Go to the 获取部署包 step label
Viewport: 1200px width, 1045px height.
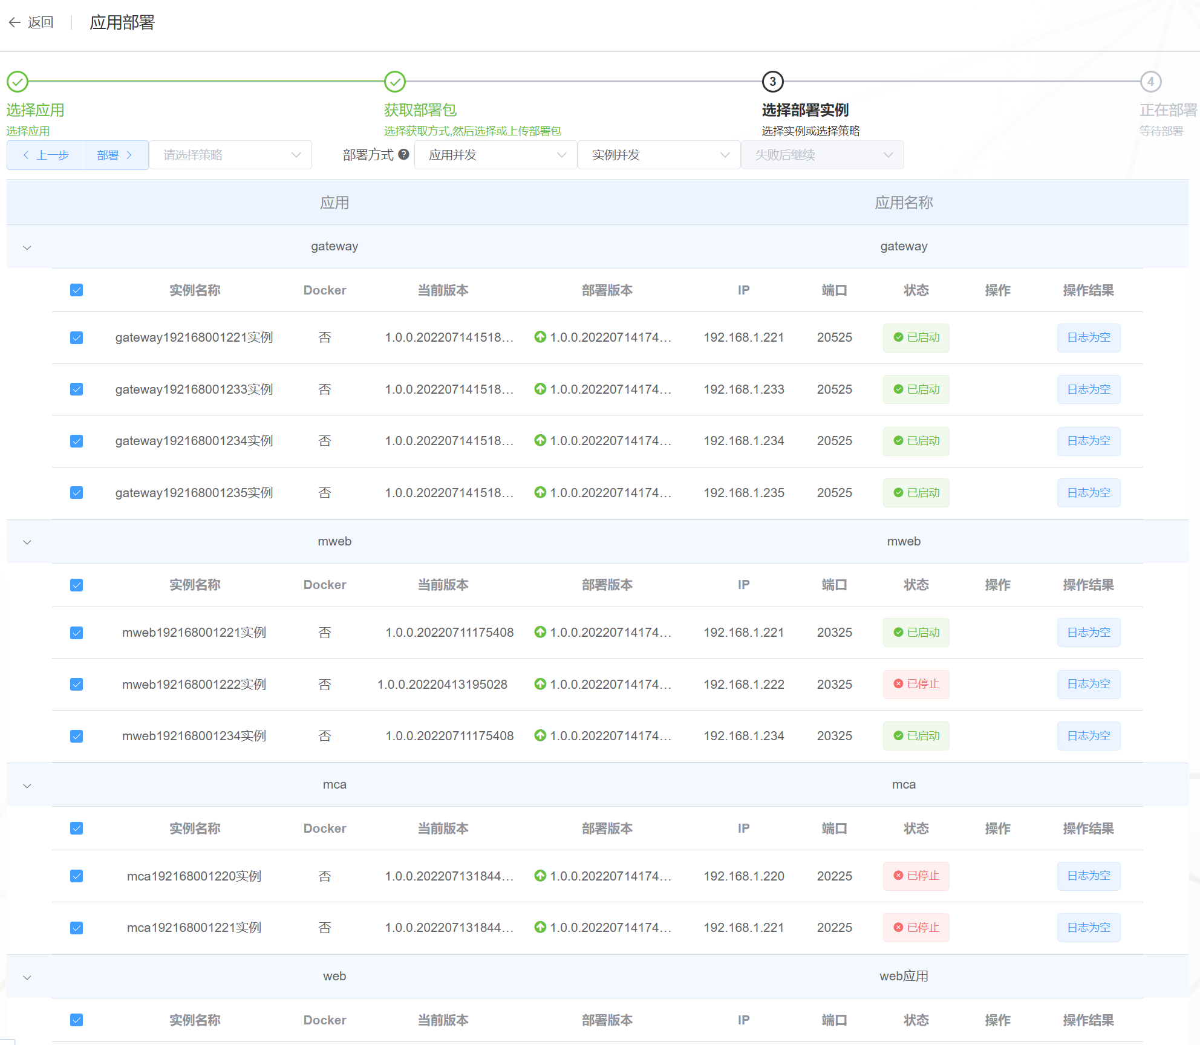point(420,110)
